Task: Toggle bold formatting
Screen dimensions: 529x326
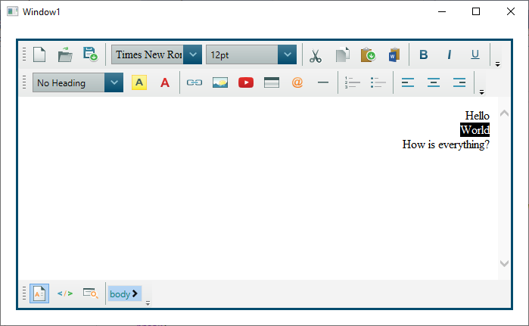Action: tap(424, 54)
